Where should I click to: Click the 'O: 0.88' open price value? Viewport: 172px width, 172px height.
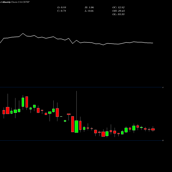62,8
